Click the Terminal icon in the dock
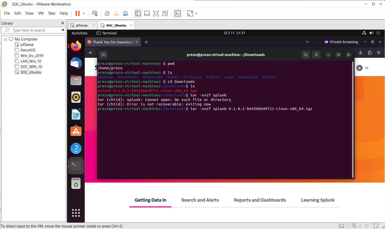 tap(76, 166)
